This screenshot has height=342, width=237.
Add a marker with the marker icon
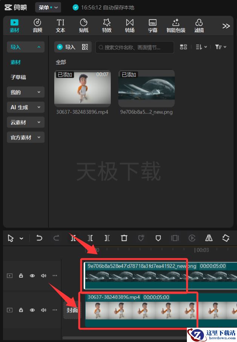[158, 238]
